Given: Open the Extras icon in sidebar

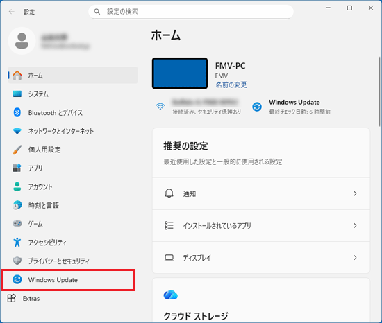Looking at the screenshot, I should pos(11,298).
